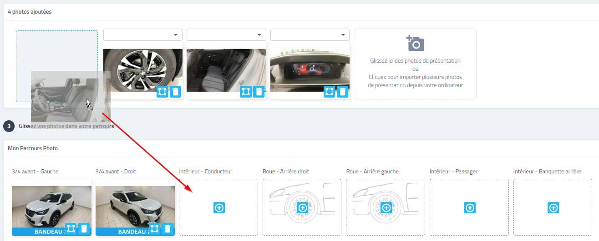Add photo to Intérieur - Passager slot

(470, 208)
